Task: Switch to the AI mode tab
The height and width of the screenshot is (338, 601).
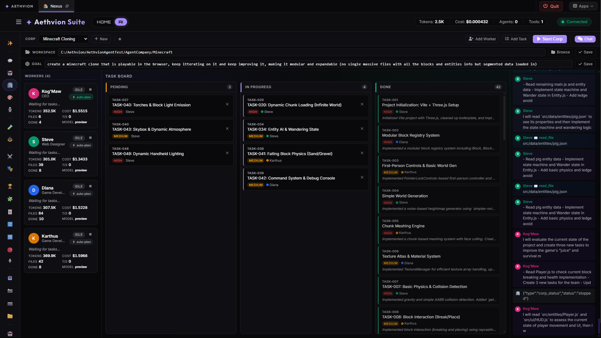Action: (121, 22)
